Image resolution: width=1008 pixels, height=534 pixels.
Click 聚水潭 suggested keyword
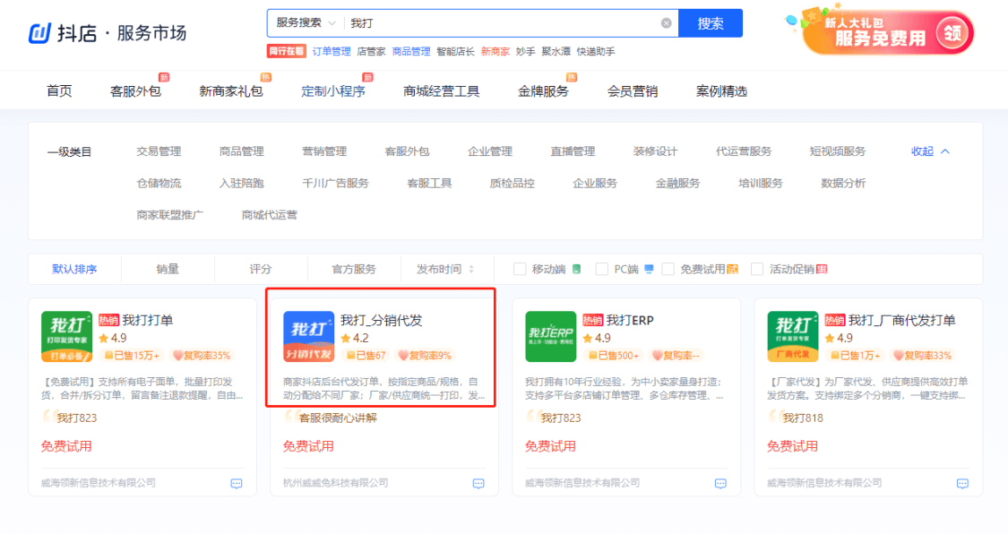pos(556,51)
